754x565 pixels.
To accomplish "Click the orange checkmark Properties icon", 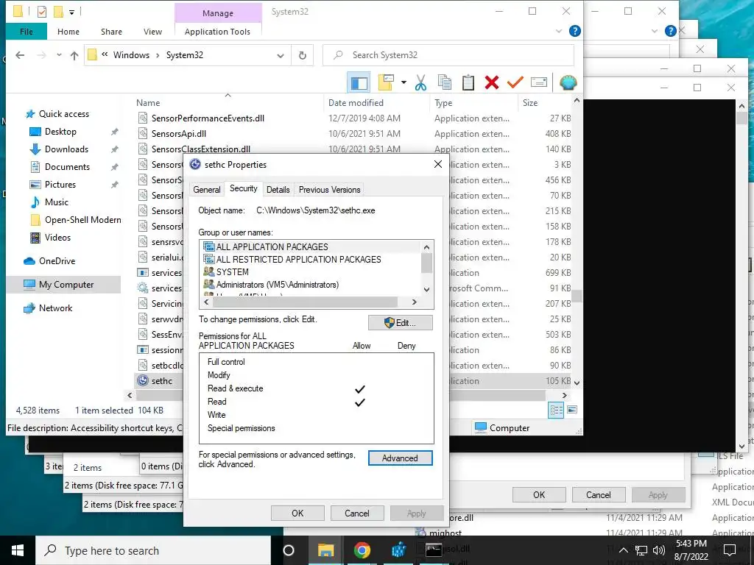I will click(x=515, y=82).
